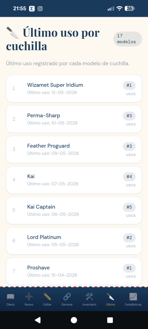Open the Feather Proguard entry
Viewport: 148px width, 329px height.
point(74,149)
